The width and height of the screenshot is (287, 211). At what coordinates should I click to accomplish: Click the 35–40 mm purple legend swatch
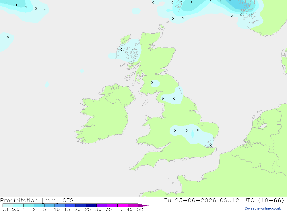(112, 205)
